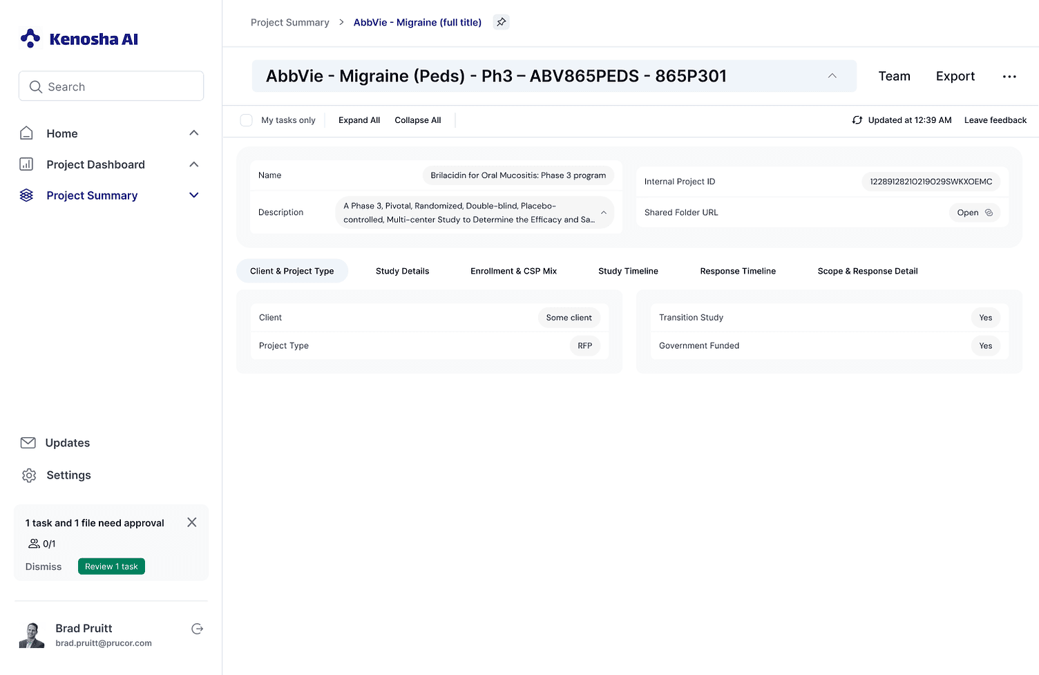Click the Government Funded Yes value
The image size is (1039, 675).
coord(986,346)
